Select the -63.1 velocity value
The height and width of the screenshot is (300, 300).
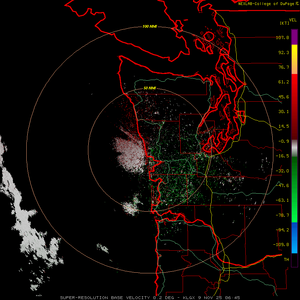(x=282, y=200)
